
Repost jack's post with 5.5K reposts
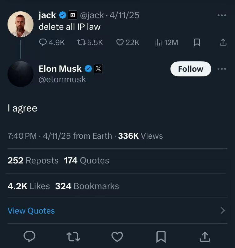click(81, 43)
